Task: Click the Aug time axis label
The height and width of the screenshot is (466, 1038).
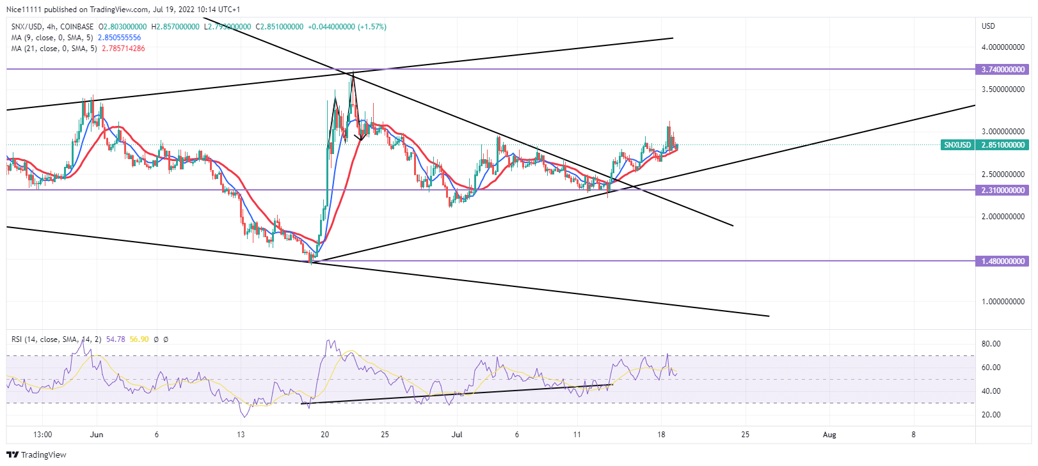Action: pos(829,435)
